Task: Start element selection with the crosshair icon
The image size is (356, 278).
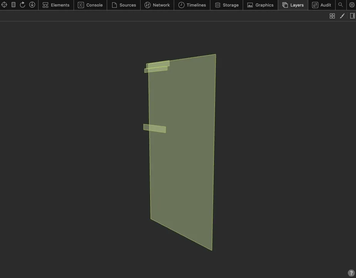Action: (4, 5)
